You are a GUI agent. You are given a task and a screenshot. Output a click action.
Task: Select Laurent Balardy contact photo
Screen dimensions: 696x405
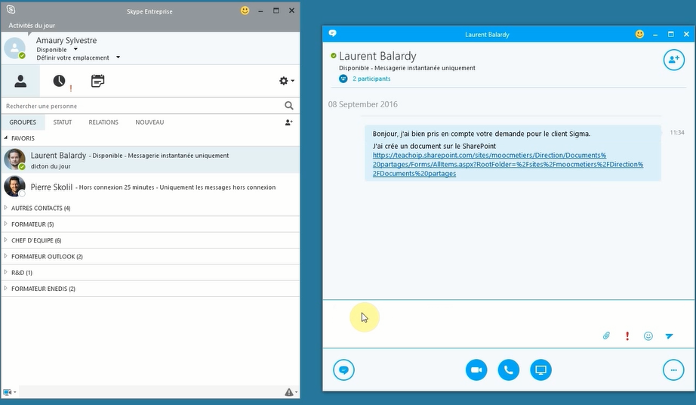(14, 159)
